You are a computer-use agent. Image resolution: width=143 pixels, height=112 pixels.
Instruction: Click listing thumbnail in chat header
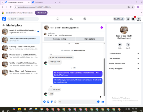(x=46, y=28)
